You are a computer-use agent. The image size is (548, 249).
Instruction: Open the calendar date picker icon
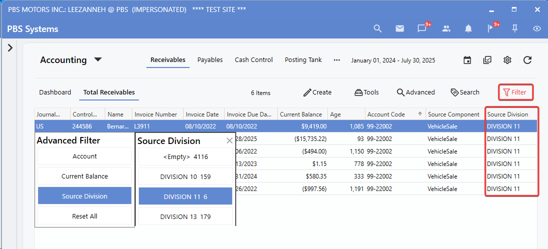(467, 60)
